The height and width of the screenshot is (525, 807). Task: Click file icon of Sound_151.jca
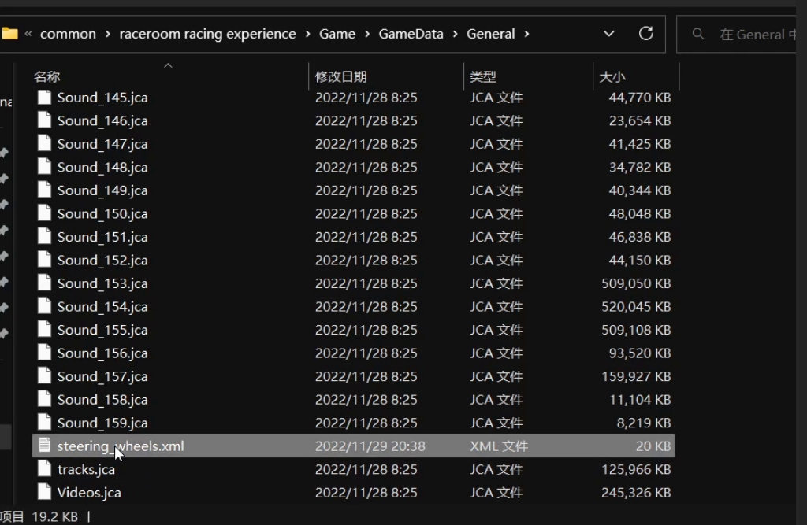(45, 237)
